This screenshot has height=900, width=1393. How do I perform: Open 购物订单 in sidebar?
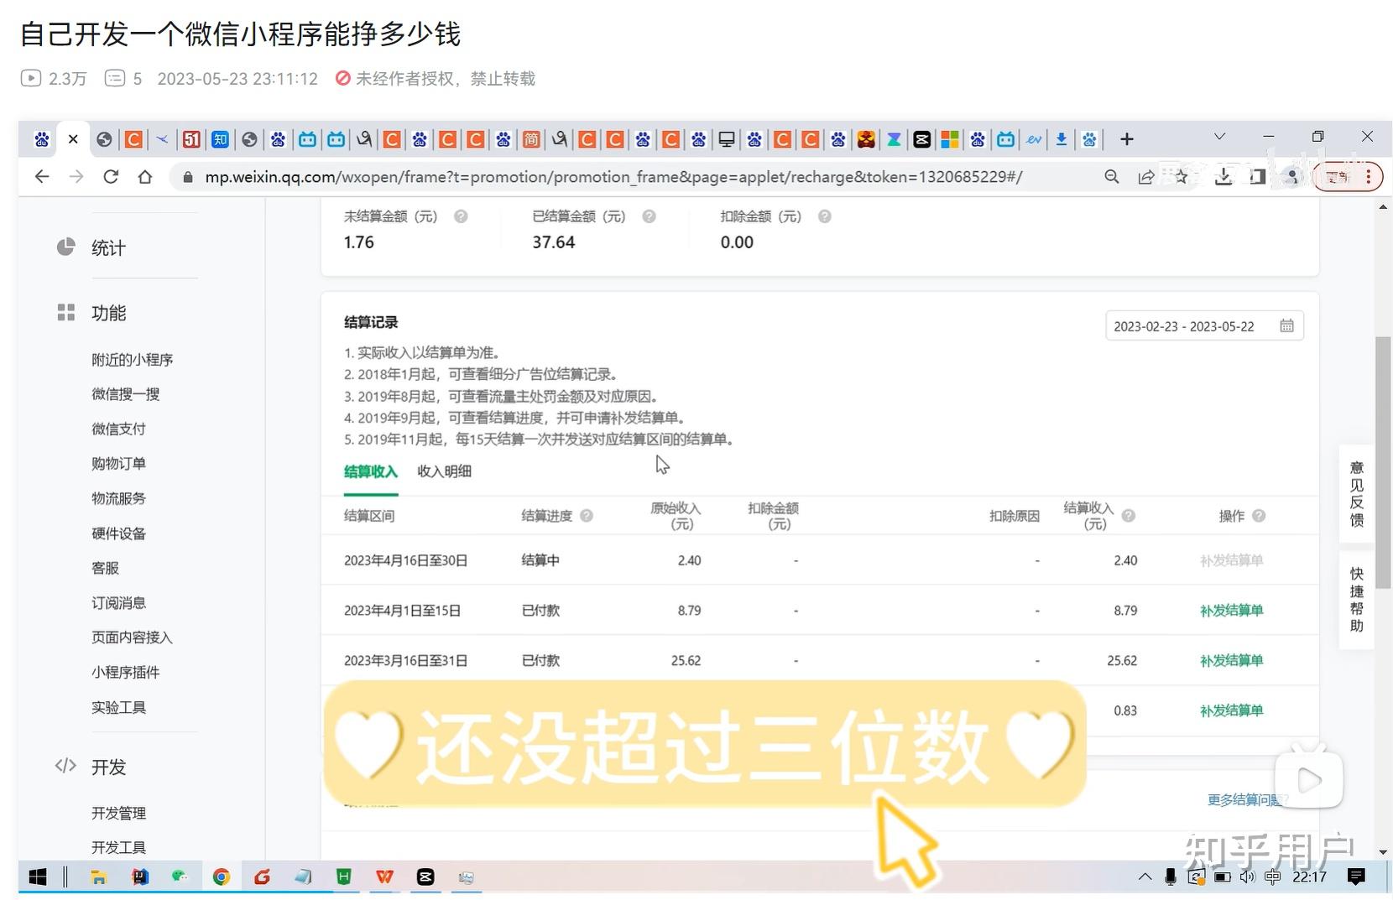tap(118, 464)
